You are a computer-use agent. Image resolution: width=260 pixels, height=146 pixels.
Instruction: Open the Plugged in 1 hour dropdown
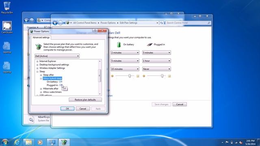[x=156, y=61]
